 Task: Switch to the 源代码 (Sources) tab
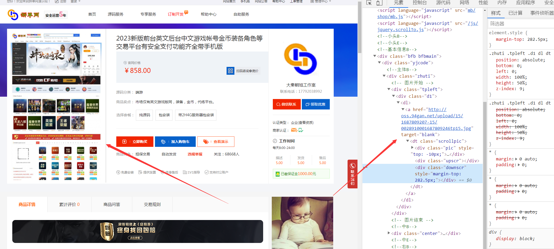(443, 3)
